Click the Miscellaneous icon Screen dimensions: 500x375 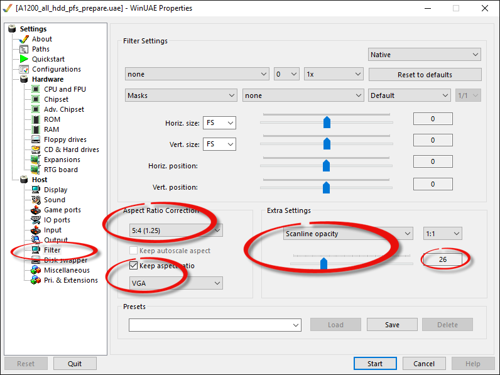point(36,270)
